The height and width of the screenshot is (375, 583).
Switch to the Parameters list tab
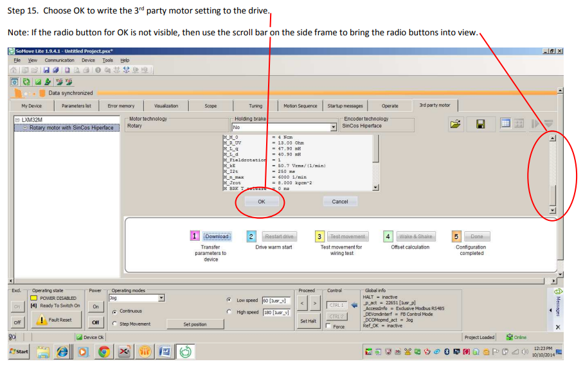pos(76,106)
